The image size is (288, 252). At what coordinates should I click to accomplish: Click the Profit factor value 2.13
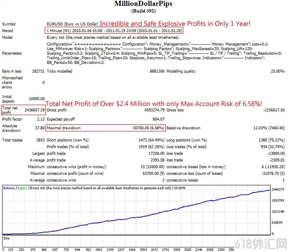click(x=41, y=119)
